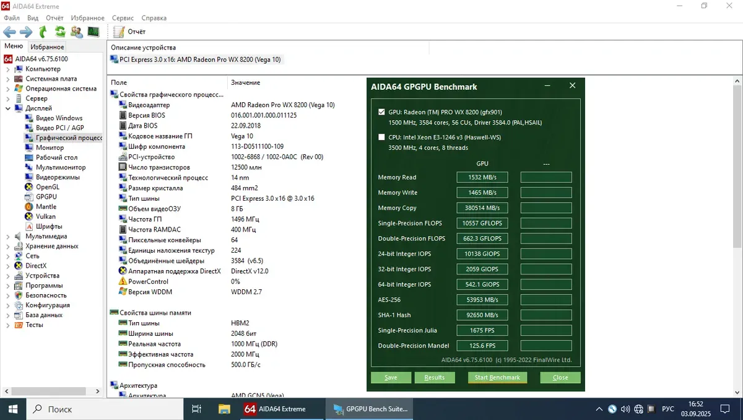This screenshot has height=420, width=743.
Task: Open the Шрифты (Fonts) tree item
Action: (x=48, y=226)
